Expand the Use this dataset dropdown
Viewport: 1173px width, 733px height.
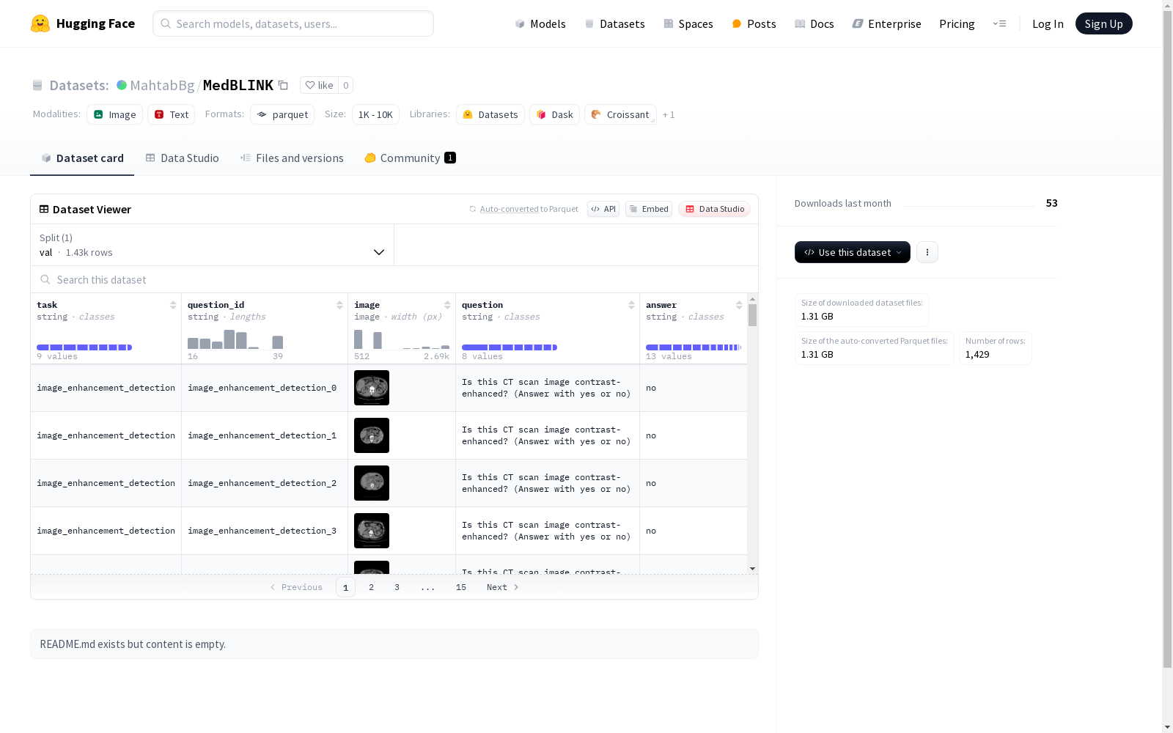click(852, 252)
